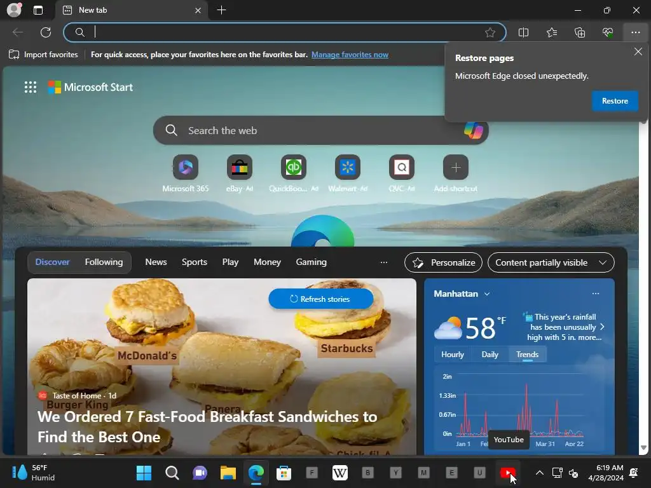Open the Sports feed tab

[195, 262]
